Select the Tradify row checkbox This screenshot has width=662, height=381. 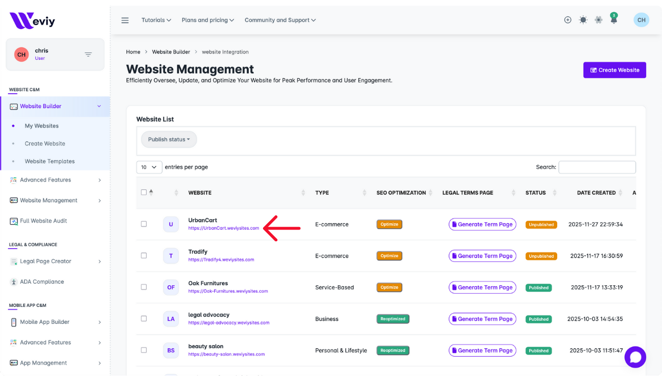(143, 256)
